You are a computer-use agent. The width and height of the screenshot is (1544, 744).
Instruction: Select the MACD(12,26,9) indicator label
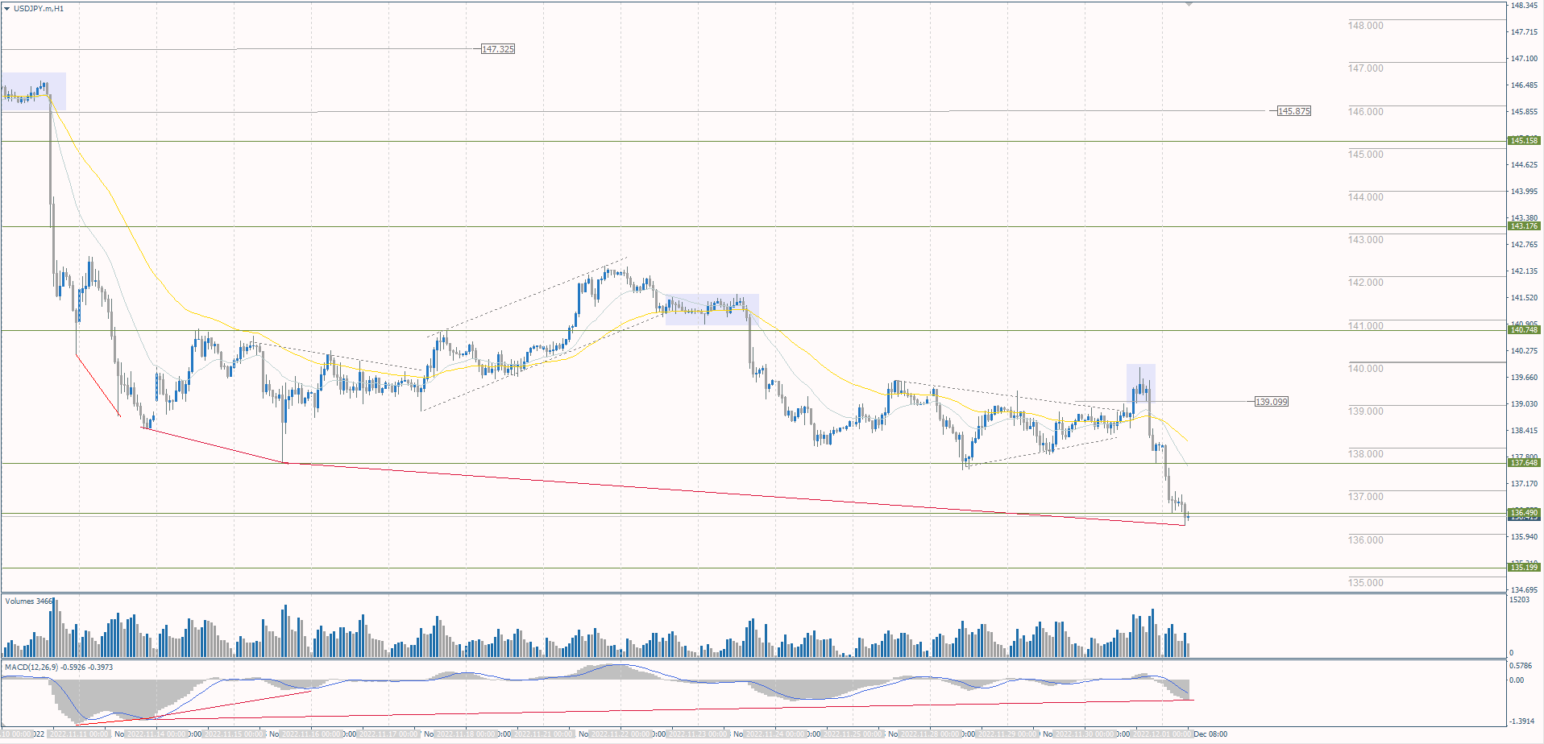(x=59, y=668)
